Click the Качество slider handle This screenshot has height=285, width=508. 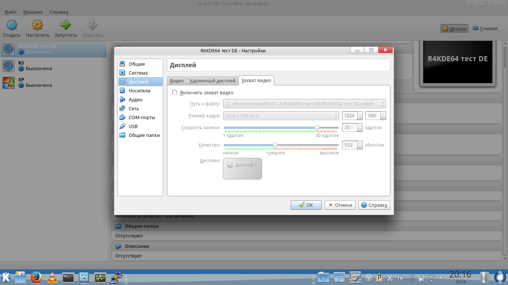click(x=275, y=145)
